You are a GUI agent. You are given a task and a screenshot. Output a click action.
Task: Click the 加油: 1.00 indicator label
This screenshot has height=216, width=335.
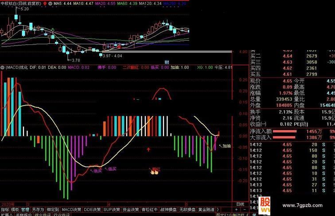179,67
